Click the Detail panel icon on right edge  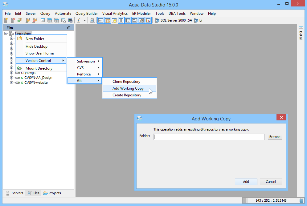click(x=301, y=28)
